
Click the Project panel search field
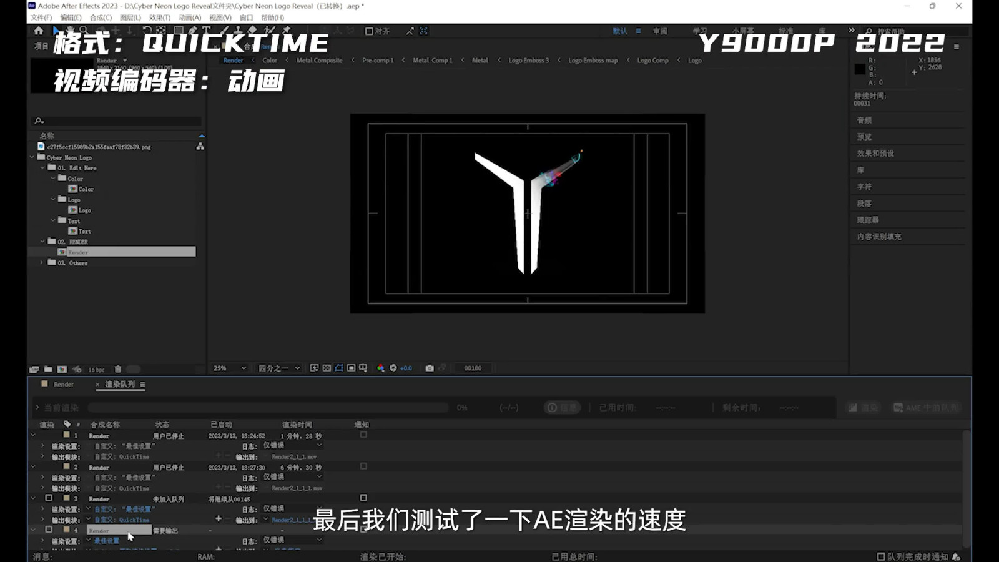(x=117, y=121)
